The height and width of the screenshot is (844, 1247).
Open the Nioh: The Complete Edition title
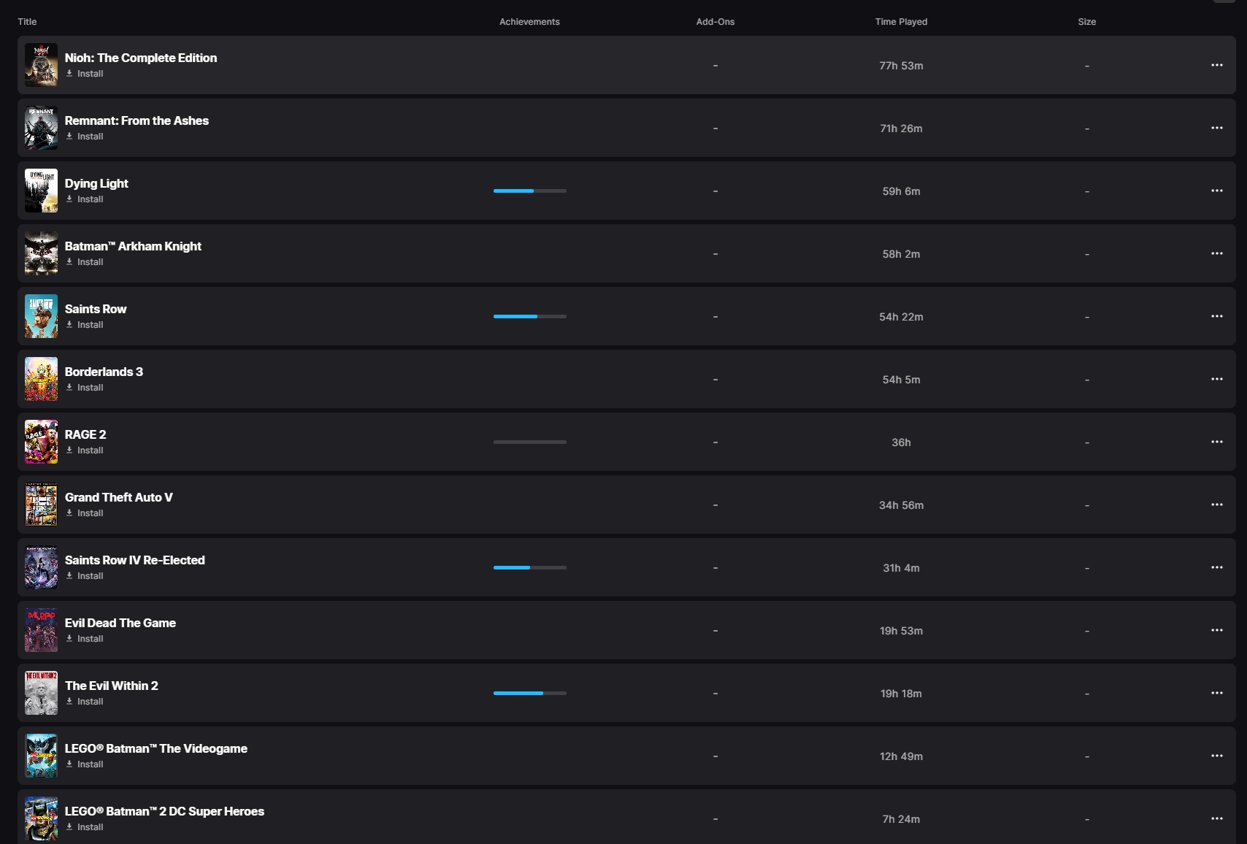[x=141, y=58]
